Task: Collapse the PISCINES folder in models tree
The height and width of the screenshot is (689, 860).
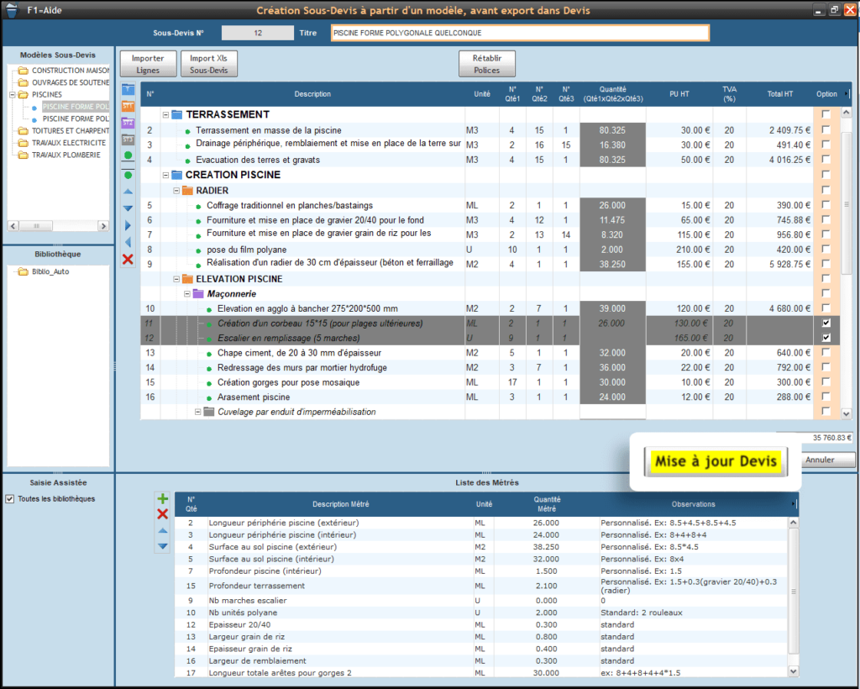Action: 13,94
